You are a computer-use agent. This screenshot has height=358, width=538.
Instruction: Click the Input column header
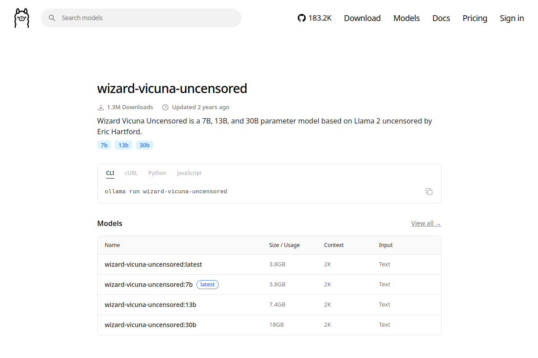[x=386, y=245]
